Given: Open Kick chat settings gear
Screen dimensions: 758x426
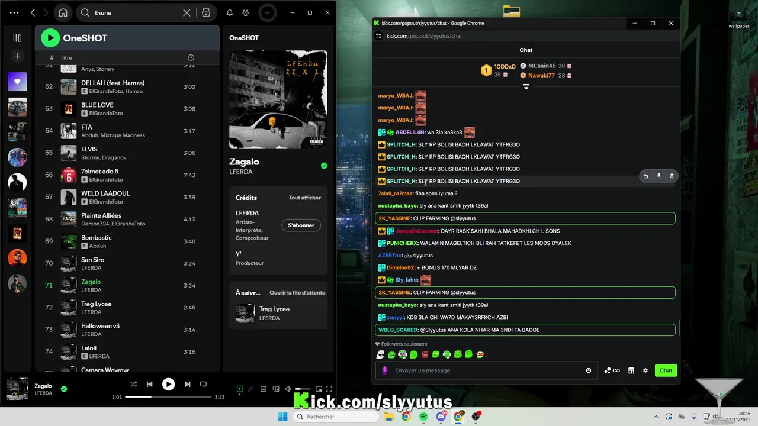Looking at the screenshot, I should [645, 370].
